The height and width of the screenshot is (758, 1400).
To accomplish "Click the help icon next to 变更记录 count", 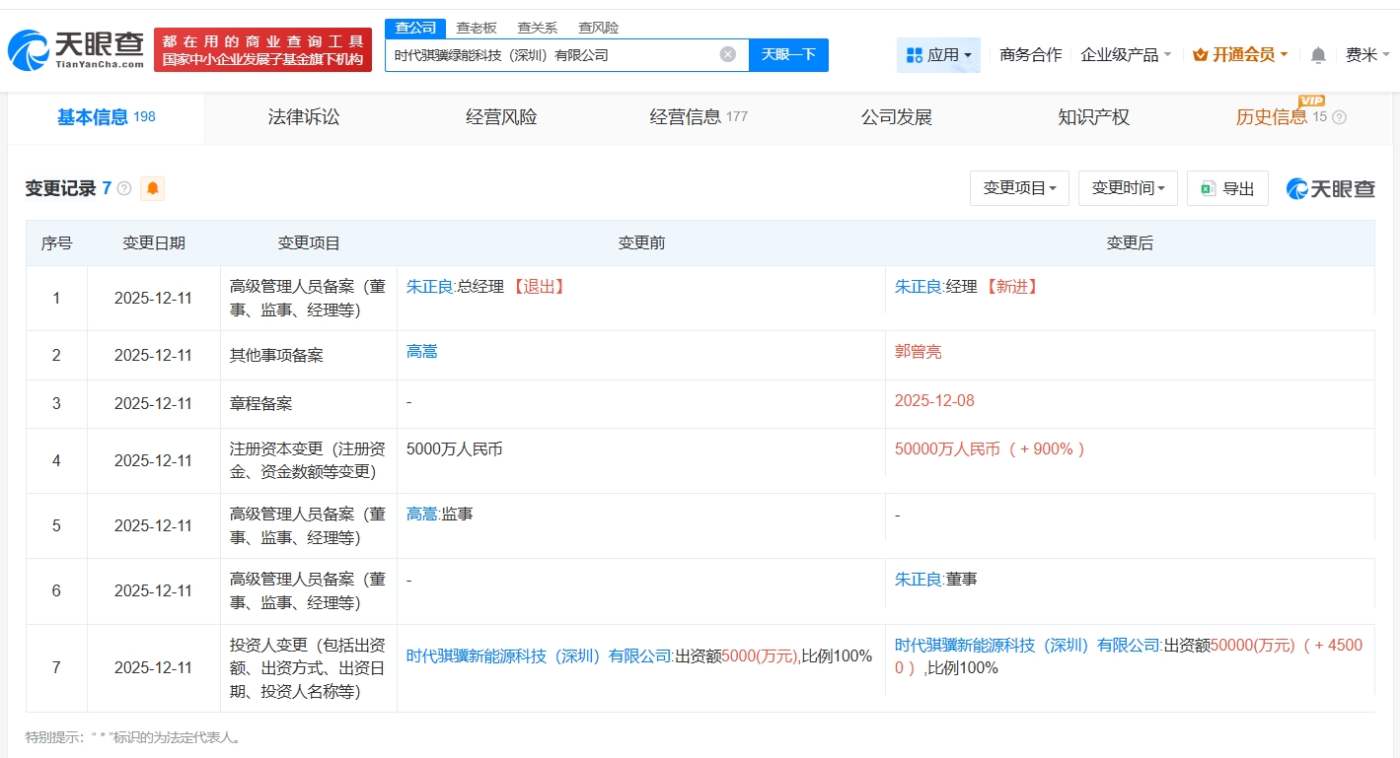I will click(124, 188).
